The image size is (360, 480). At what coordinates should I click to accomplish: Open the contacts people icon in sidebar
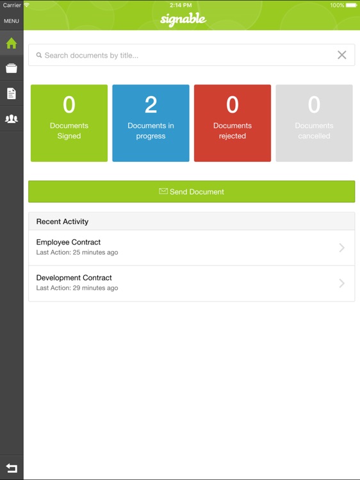pos(12,118)
